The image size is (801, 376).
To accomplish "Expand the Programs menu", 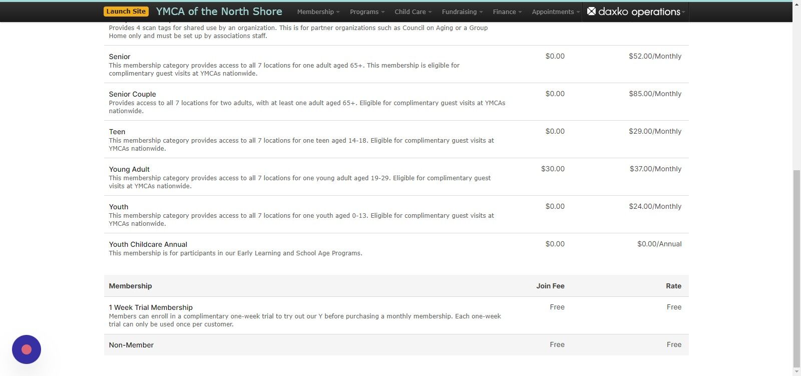I will 367,12.
